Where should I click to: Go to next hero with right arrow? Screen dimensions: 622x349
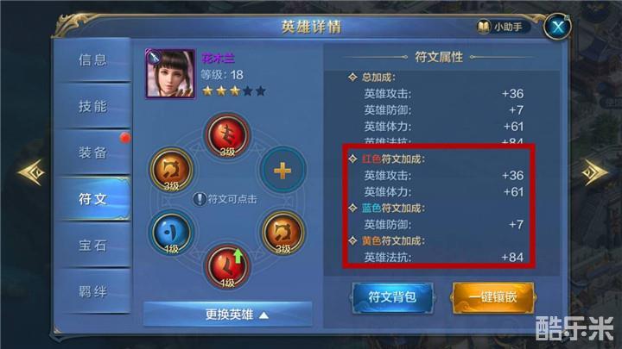pos(594,172)
